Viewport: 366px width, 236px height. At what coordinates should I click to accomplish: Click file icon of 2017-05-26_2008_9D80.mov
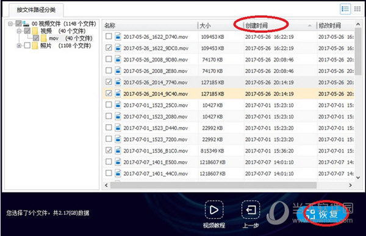click(118, 60)
